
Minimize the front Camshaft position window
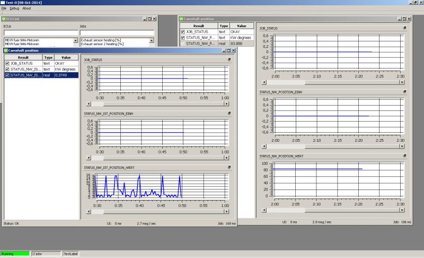pyautogui.click(x=224, y=50)
